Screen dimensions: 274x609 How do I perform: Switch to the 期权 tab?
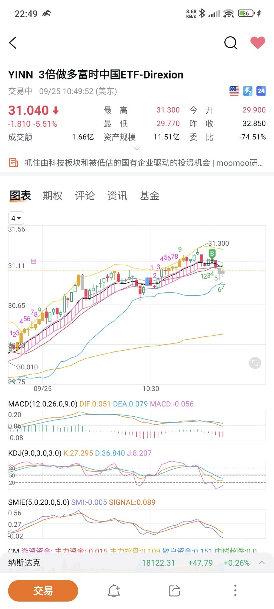coord(53,196)
